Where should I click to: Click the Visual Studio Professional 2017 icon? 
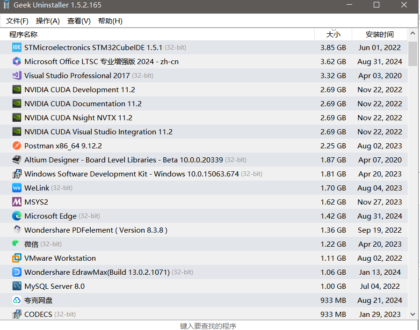[17, 76]
